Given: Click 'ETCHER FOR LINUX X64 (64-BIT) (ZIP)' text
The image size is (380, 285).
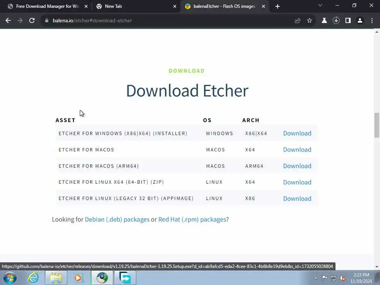Looking at the screenshot, I should pos(111,182).
